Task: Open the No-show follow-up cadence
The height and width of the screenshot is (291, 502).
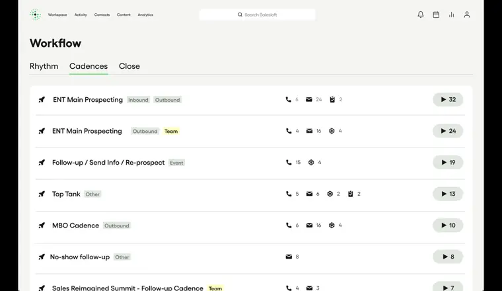Action: [x=80, y=257]
